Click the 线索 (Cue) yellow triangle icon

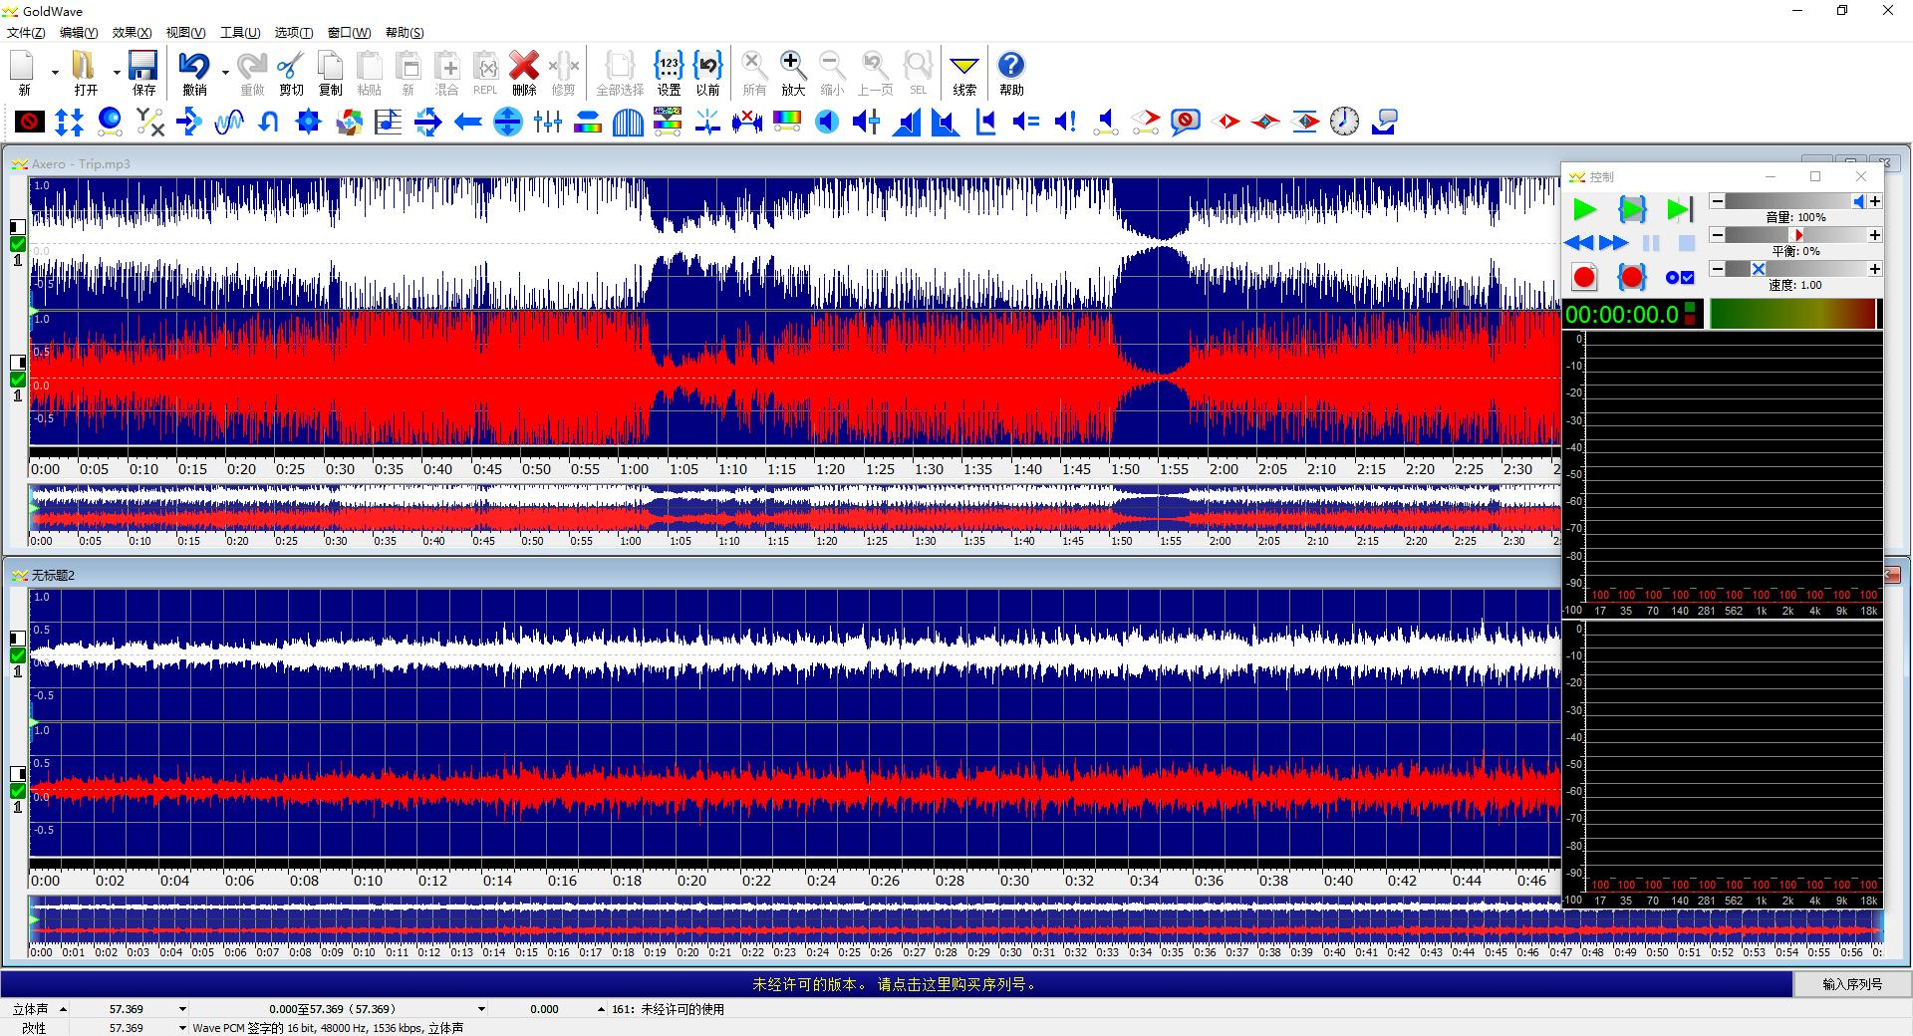coord(963,68)
